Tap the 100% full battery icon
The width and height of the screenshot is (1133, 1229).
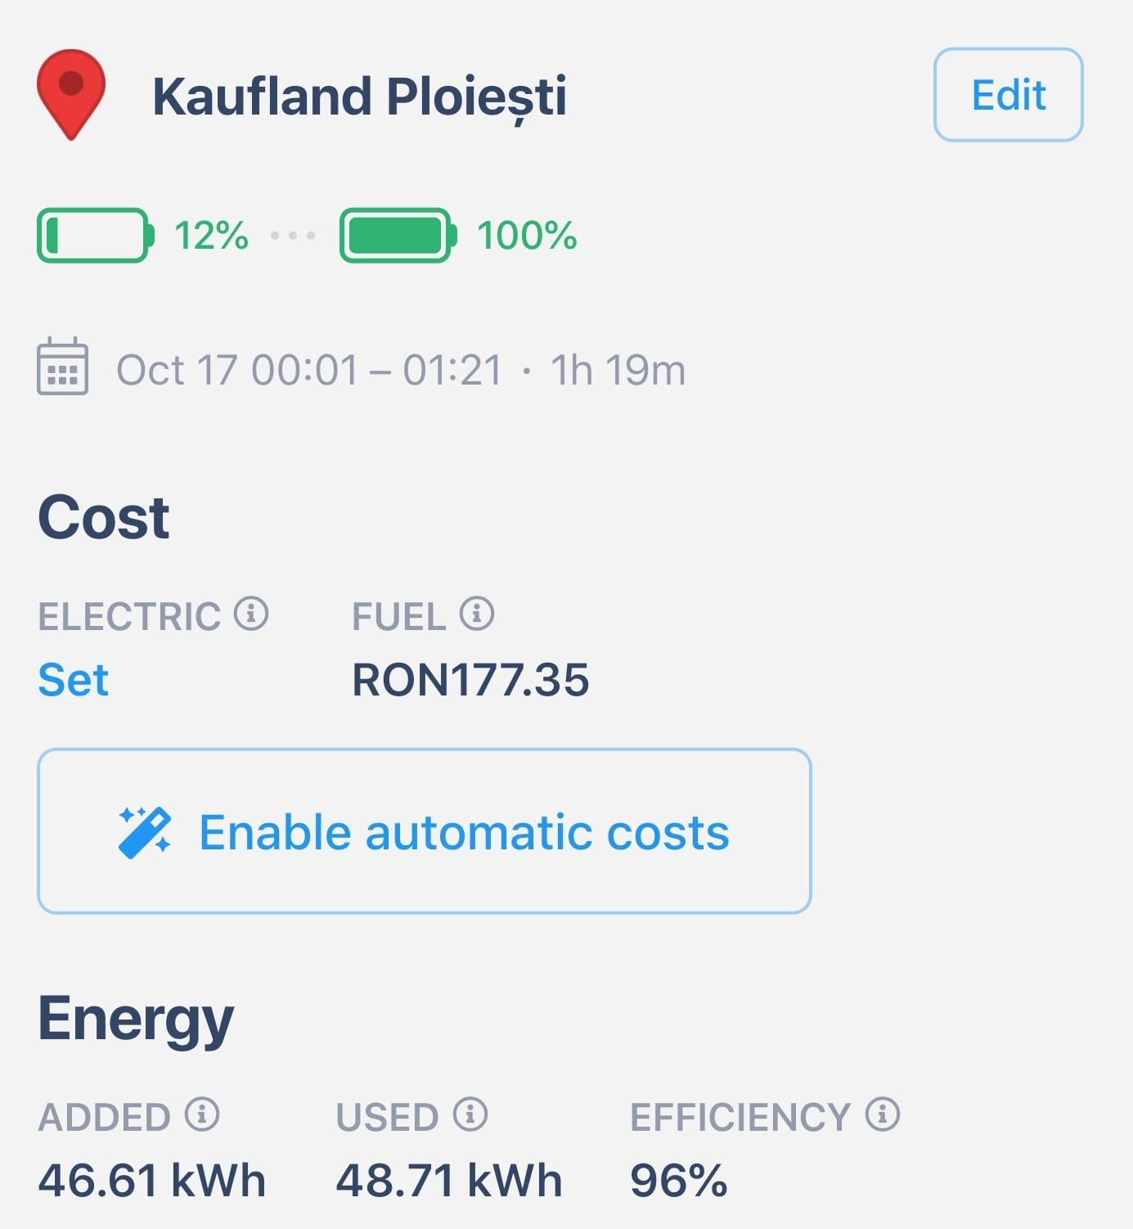(398, 236)
